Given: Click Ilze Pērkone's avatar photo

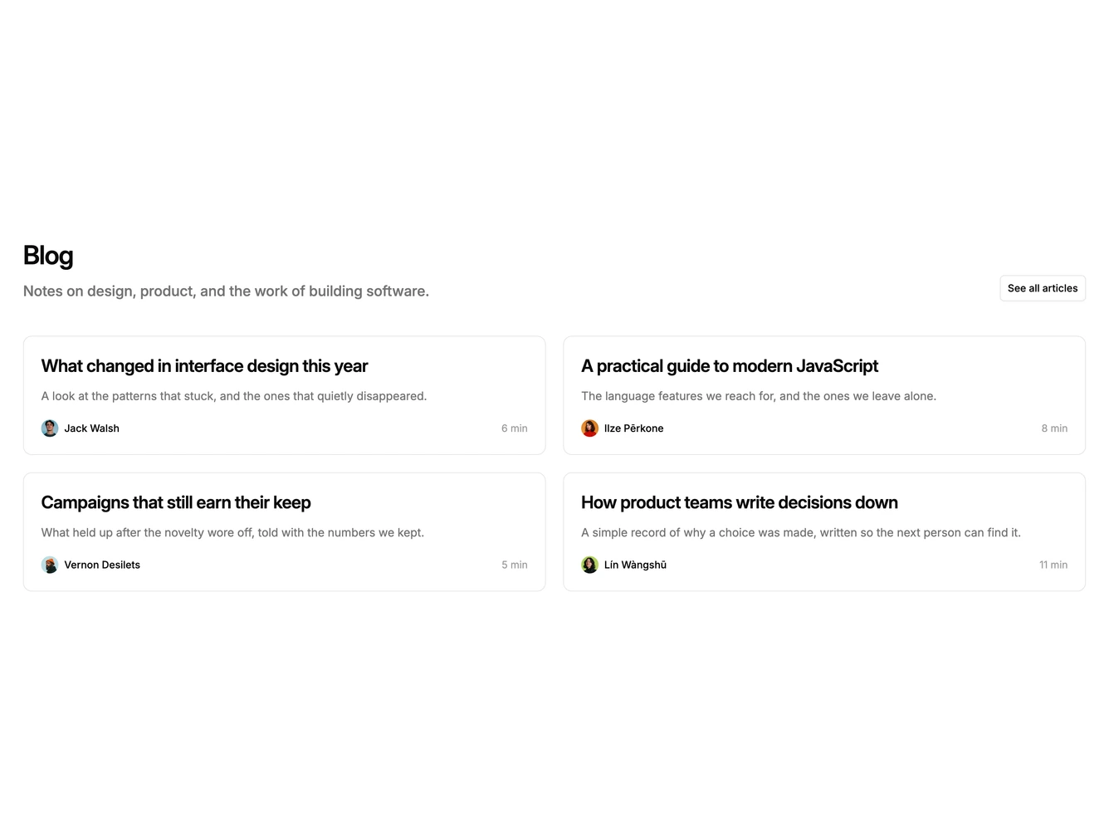Looking at the screenshot, I should [589, 428].
